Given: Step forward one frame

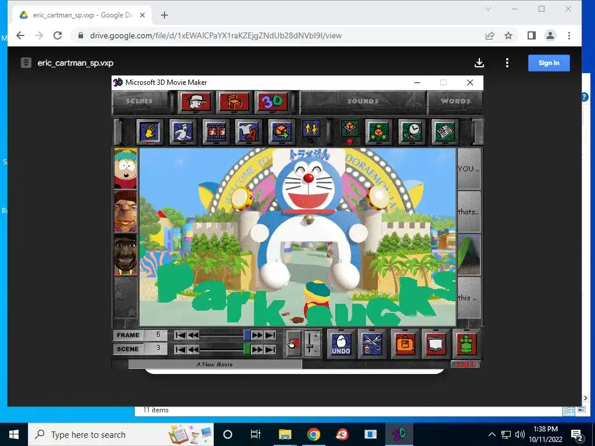Looking at the screenshot, I should (257, 335).
